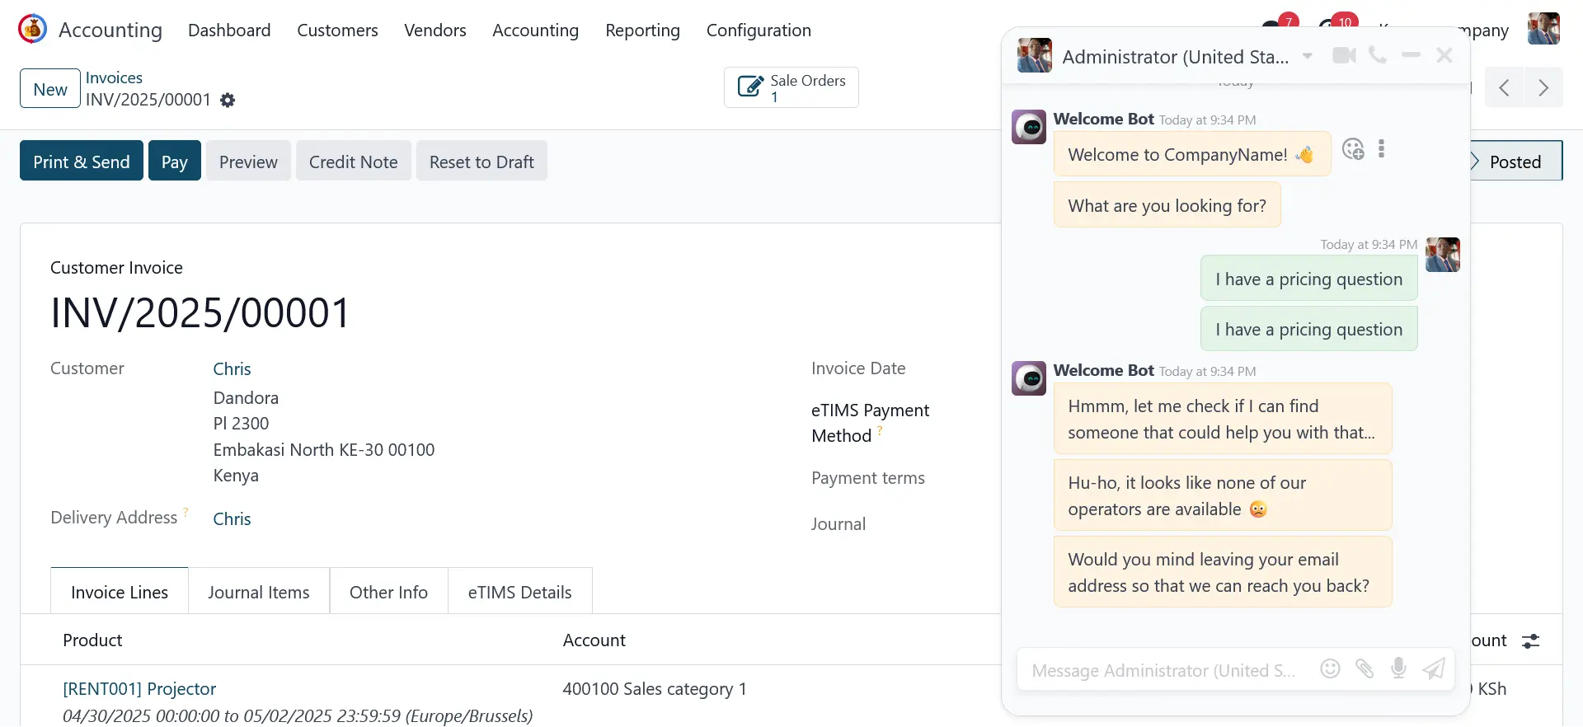The width and height of the screenshot is (1583, 727).
Task: Go to previous invoice record
Action: [1505, 88]
